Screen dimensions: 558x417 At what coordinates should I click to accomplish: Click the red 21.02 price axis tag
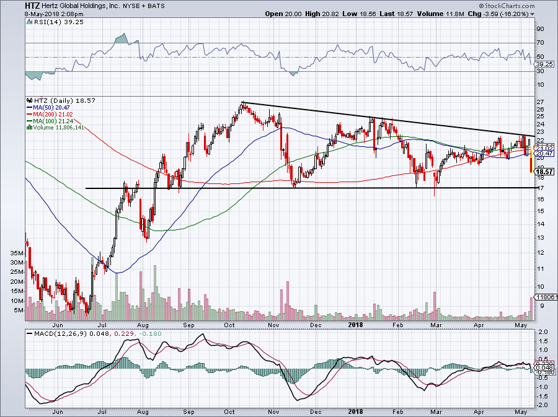[x=544, y=148]
